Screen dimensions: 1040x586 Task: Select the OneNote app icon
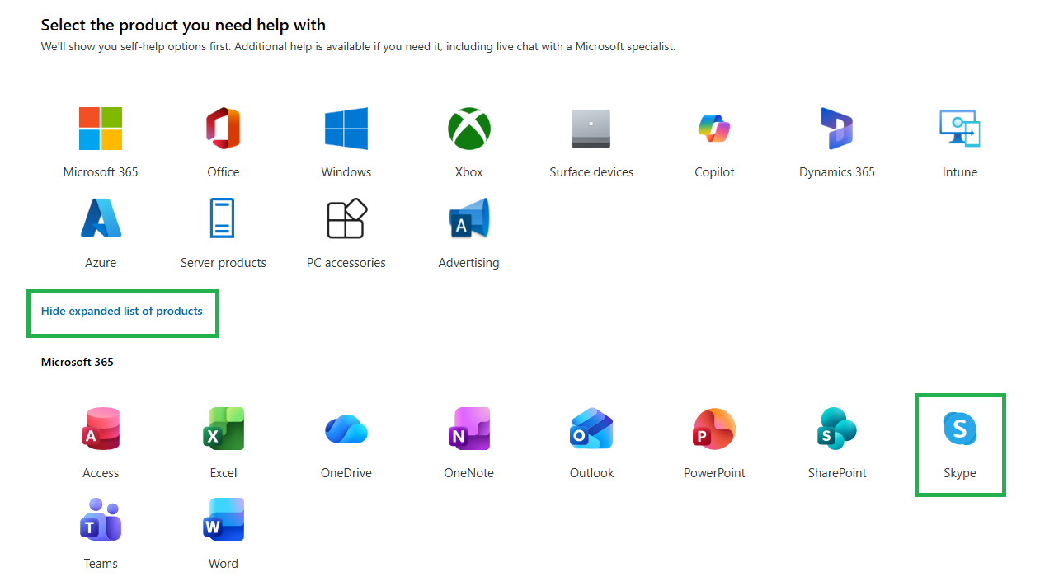(469, 429)
